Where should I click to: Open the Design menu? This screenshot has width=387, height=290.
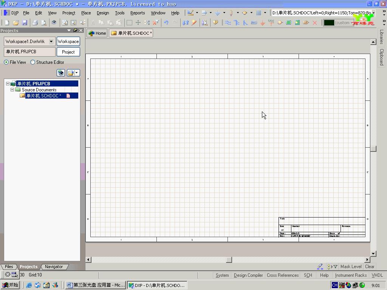[x=103, y=13]
